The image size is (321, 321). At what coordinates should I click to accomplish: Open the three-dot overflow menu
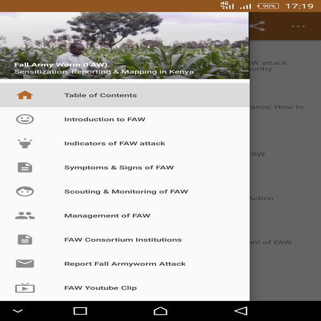tap(298, 26)
